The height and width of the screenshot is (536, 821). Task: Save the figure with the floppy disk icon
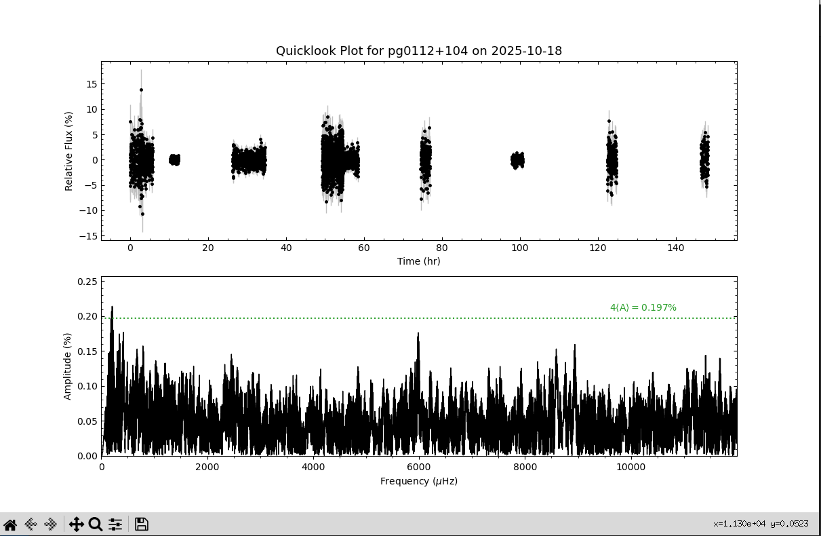point(141,524)
